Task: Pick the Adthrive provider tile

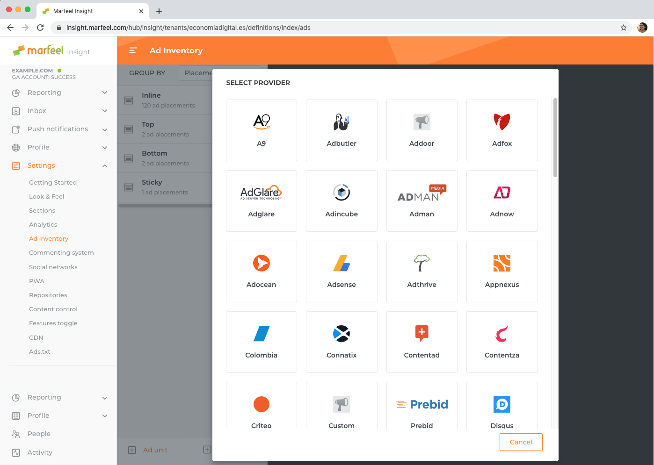Action: pos(422,272)
